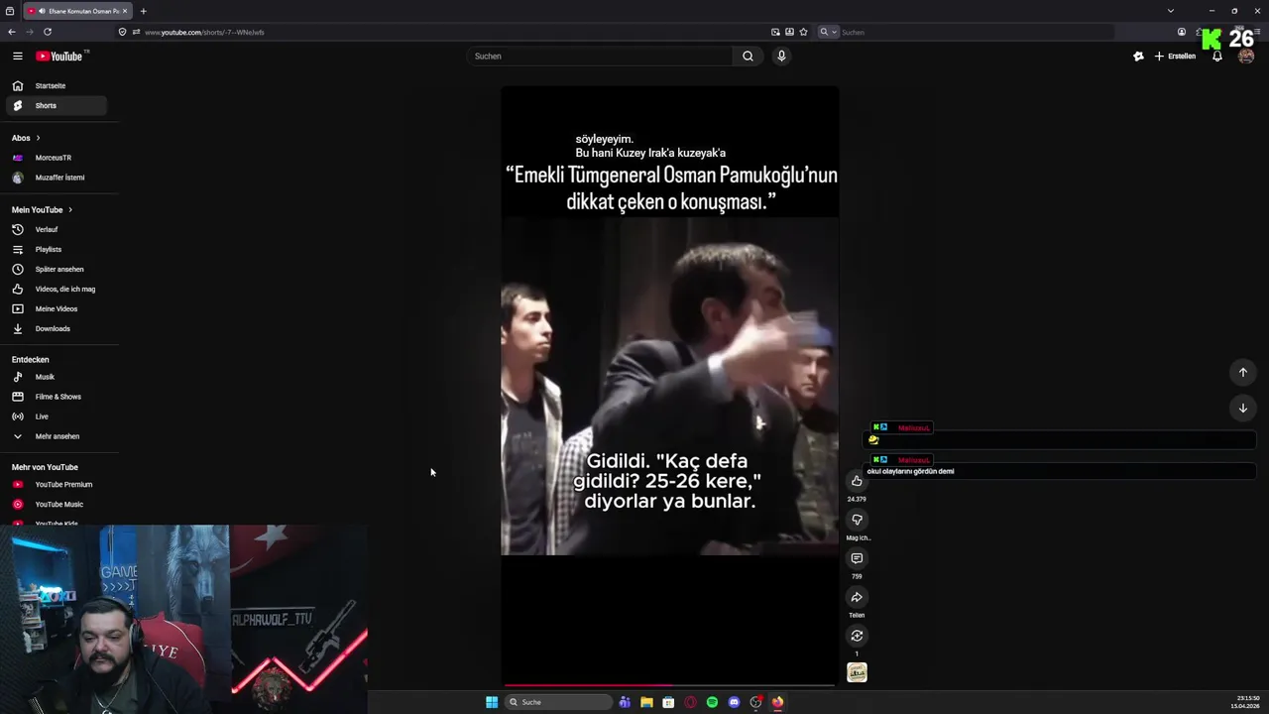Open YouTube Premium link
This screenshot has height=714, width=1269.
point(57,485)
